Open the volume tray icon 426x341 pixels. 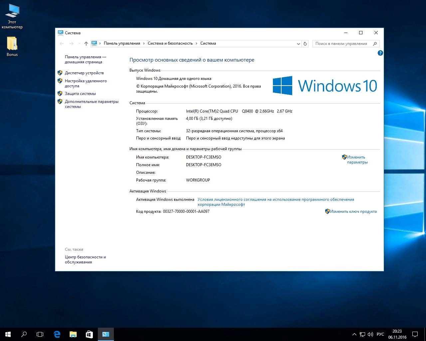(370, 334)
